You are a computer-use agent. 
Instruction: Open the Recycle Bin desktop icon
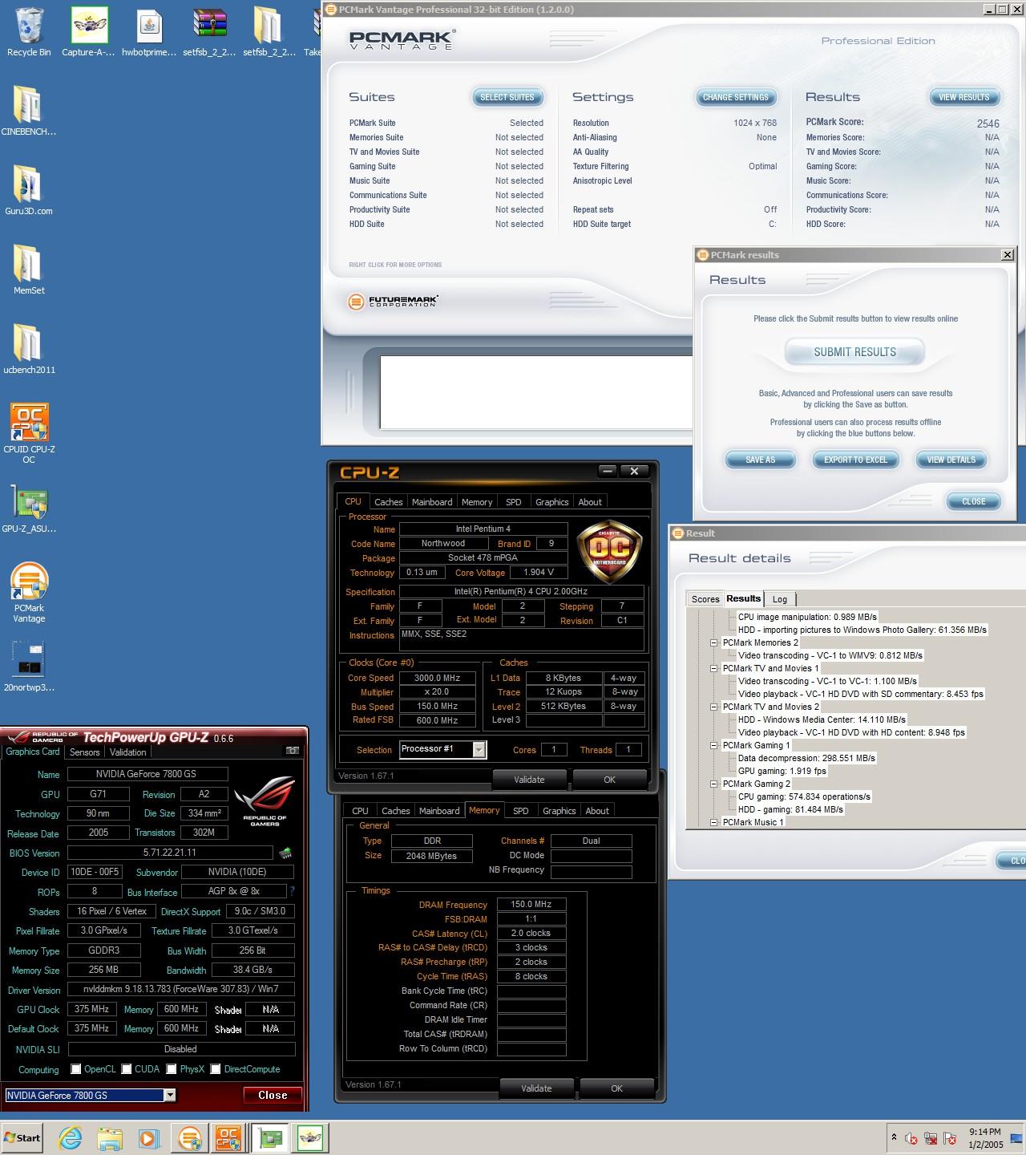click(29, 32)
